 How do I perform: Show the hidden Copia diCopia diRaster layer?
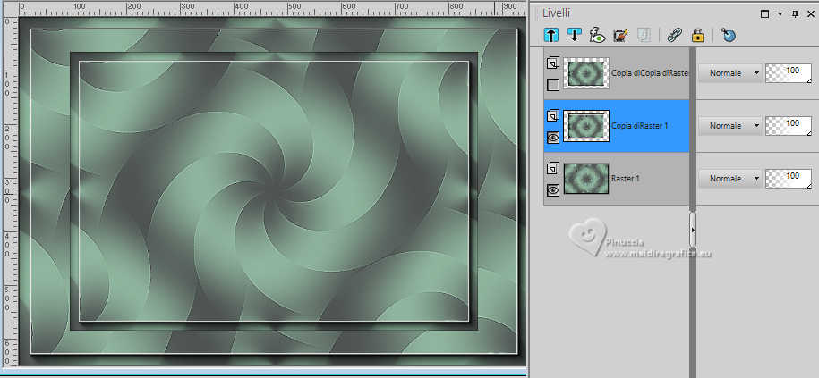point(553,85)
